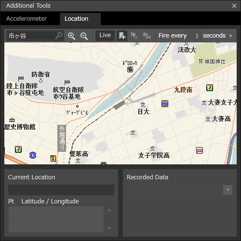Click the school icon above 女子学院高
This screenshot has width=241, height=241.
click(152, 148)
